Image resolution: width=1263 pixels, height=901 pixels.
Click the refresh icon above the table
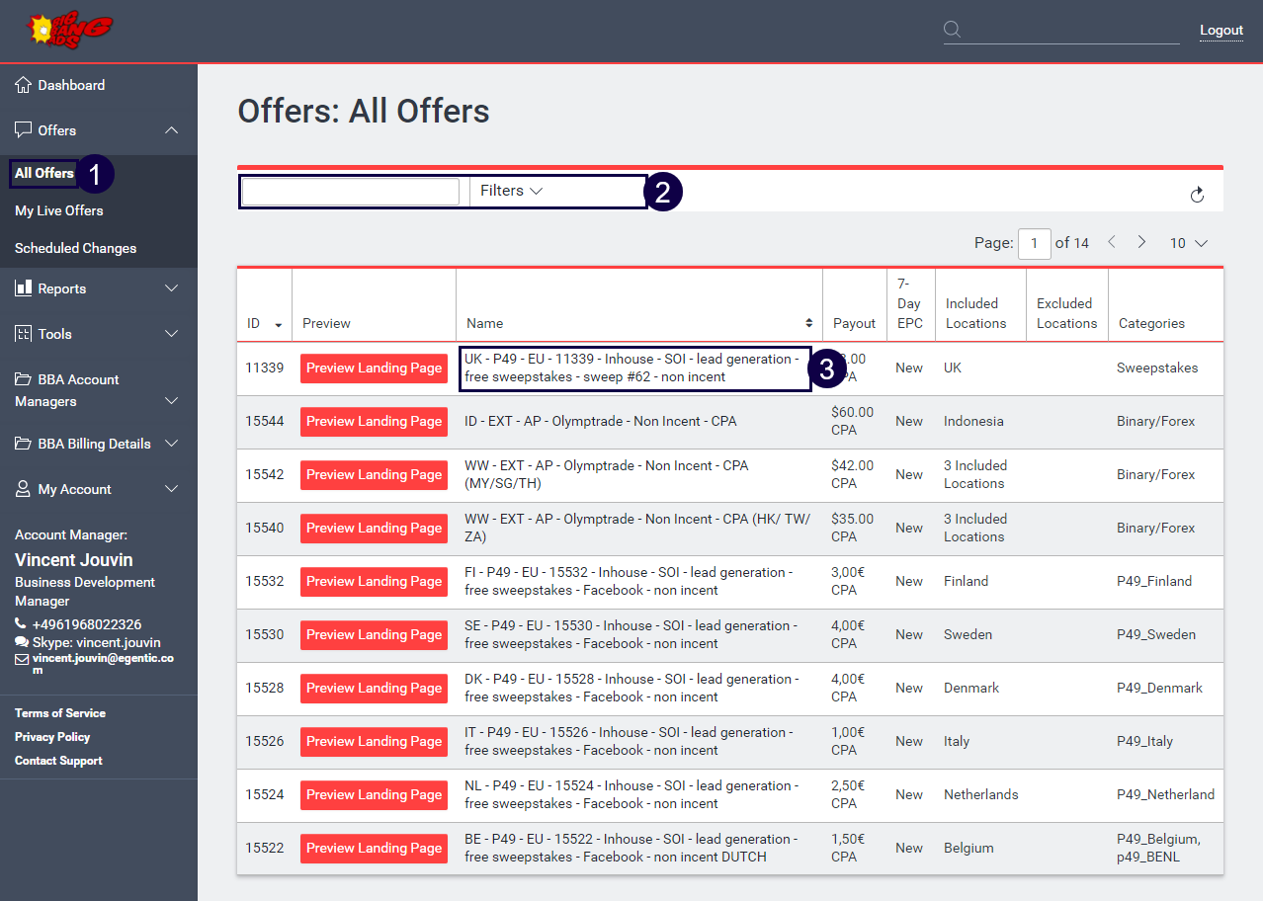pos(1197,195)
